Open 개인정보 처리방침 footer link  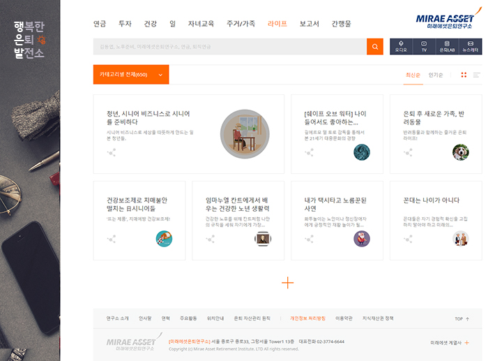[307, 318]
